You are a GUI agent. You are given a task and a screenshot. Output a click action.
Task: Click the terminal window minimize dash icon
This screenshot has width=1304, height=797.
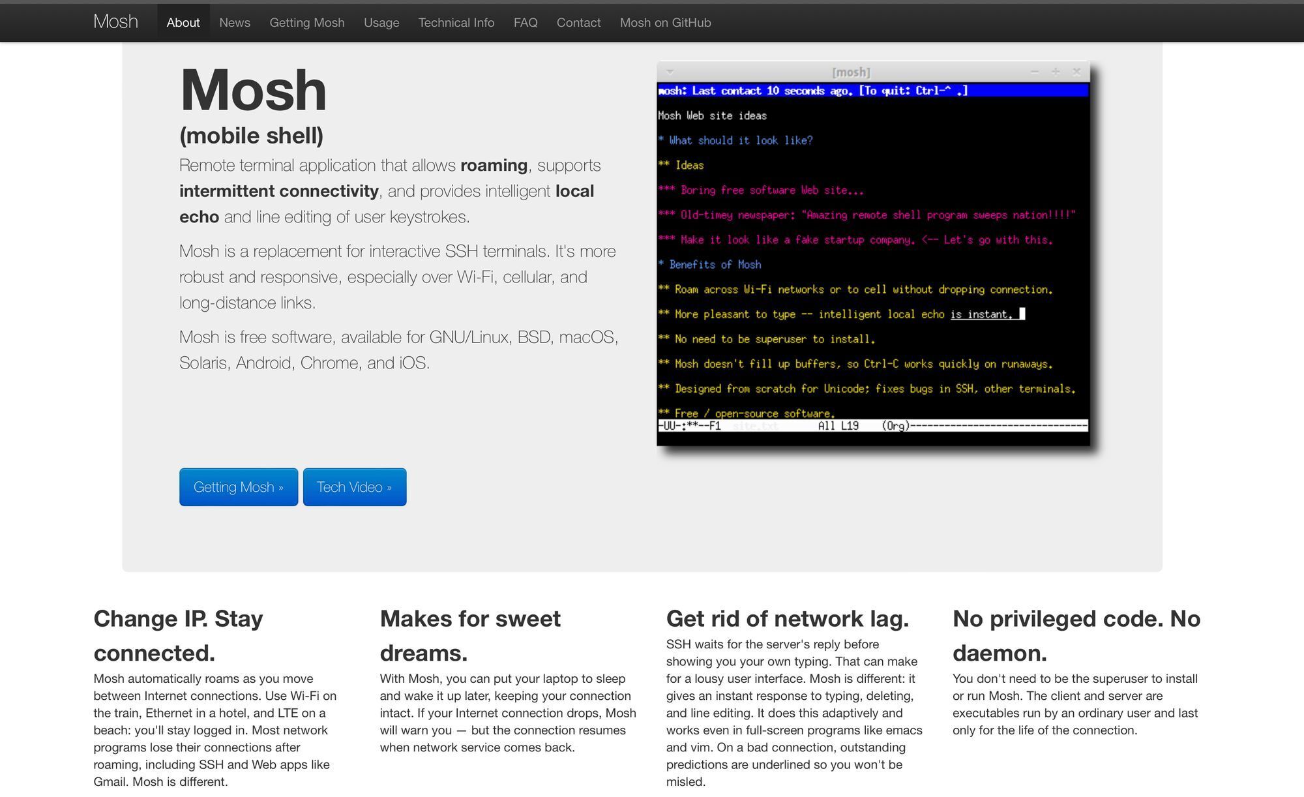pos(1035,72)
